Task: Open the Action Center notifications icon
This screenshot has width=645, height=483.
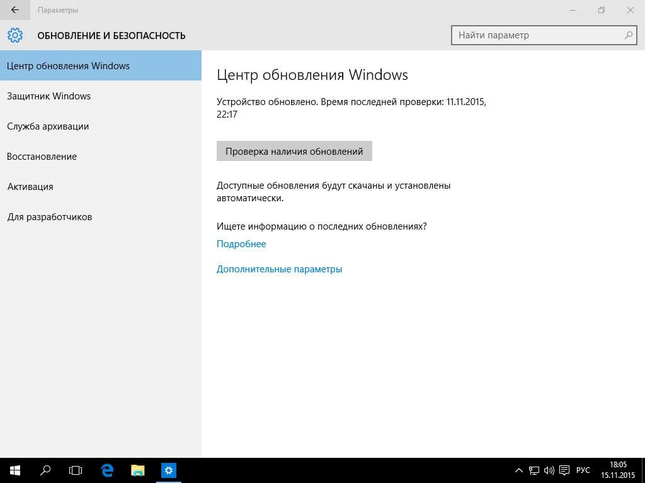Action: pyautogui.click(x=564, y=470)
